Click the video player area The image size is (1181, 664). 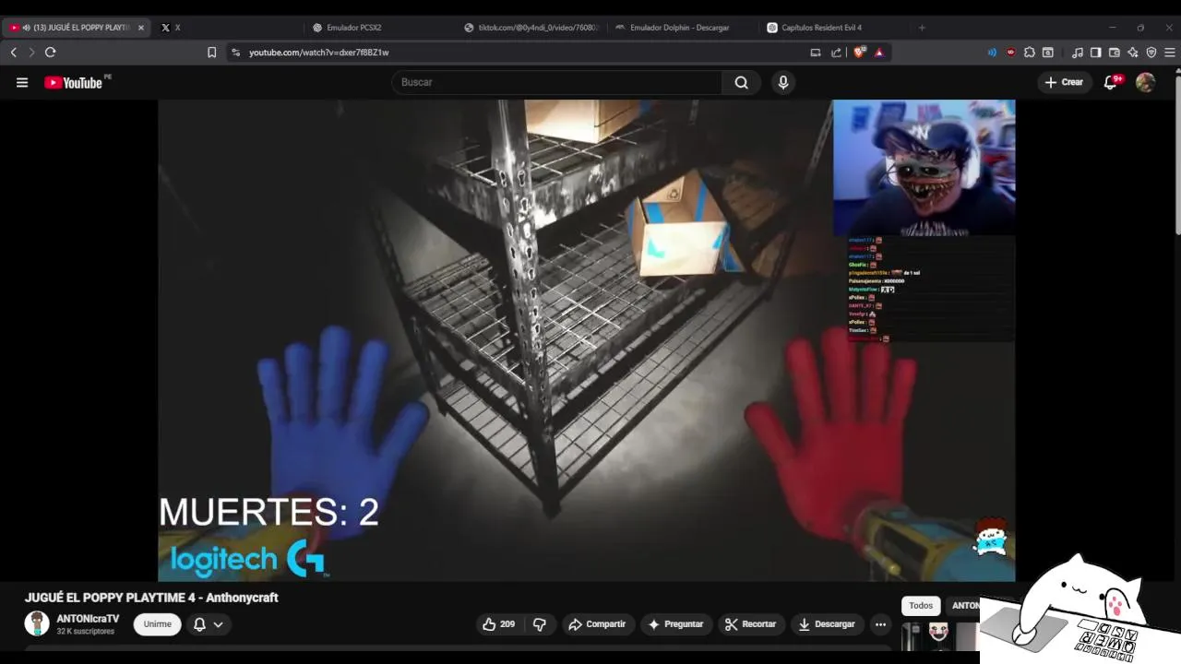pos(587,340)
